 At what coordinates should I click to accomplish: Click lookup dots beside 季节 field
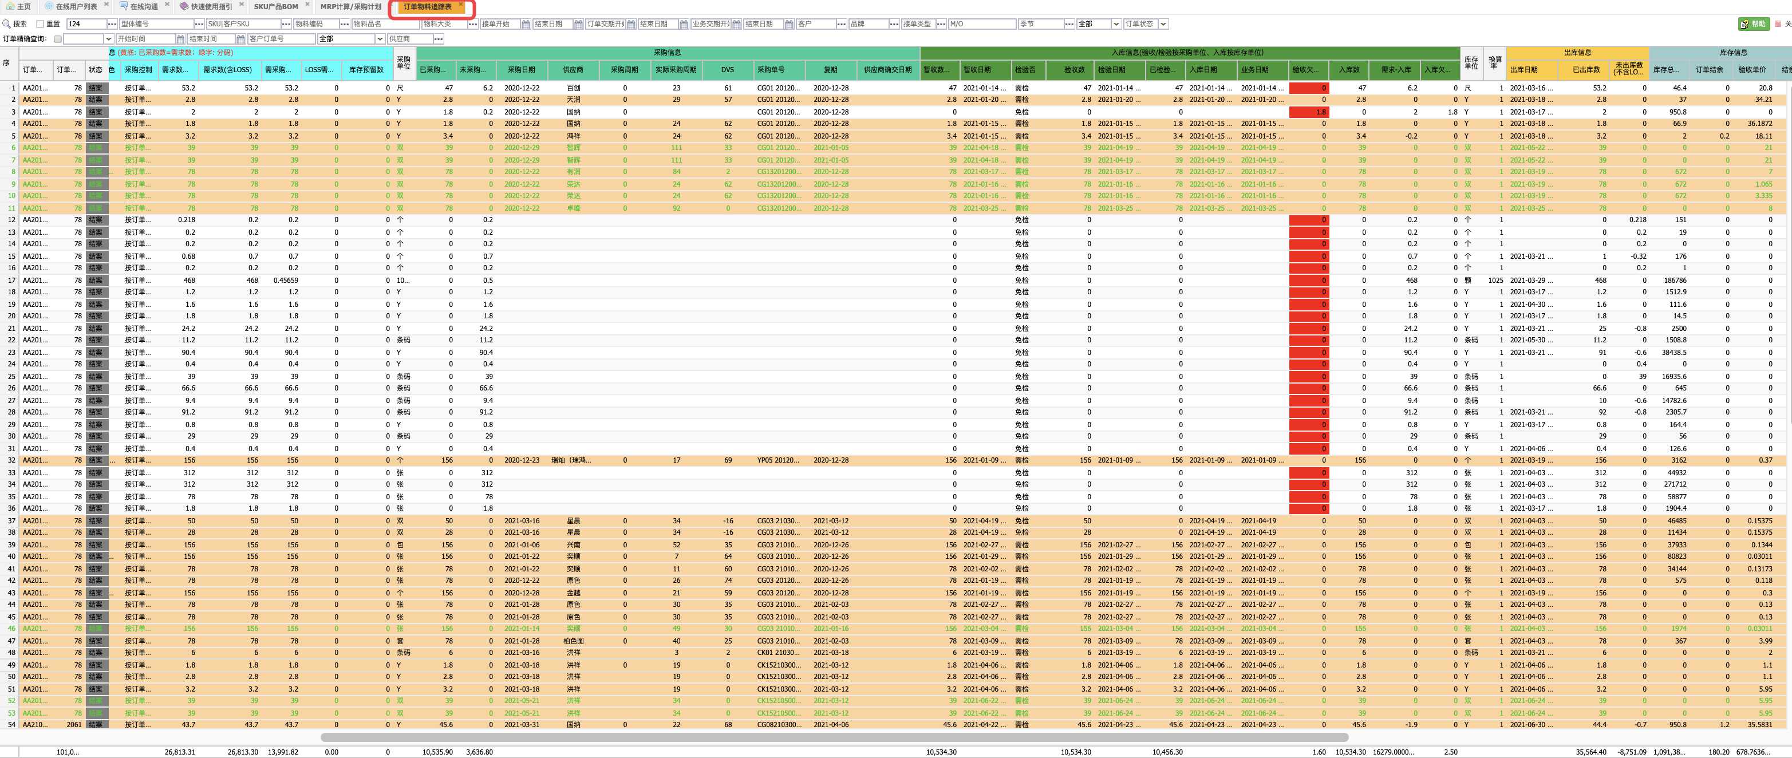(1069, 23)
